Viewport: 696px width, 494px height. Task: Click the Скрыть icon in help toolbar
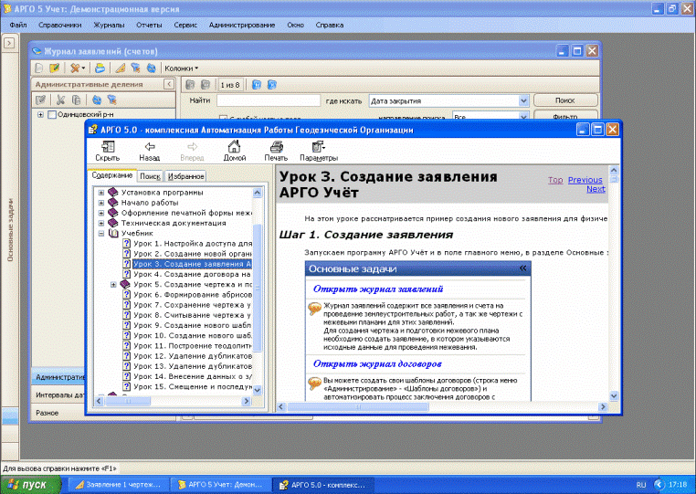(108, 146)
